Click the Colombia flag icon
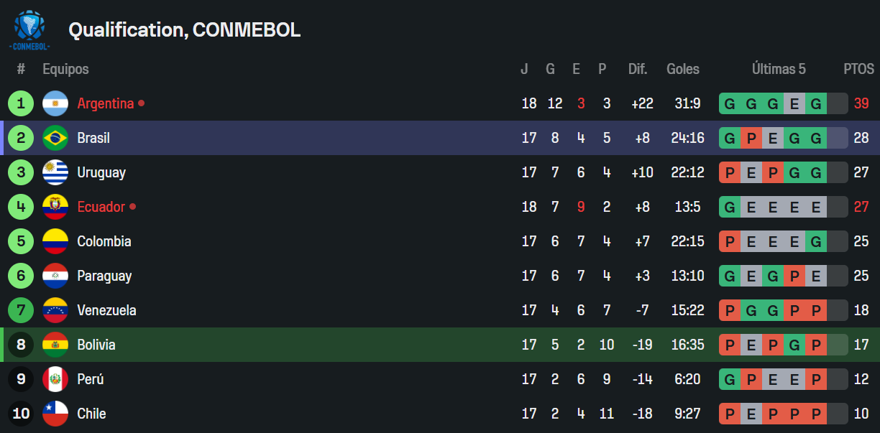The image size is (880, 433). coord(55,241)
